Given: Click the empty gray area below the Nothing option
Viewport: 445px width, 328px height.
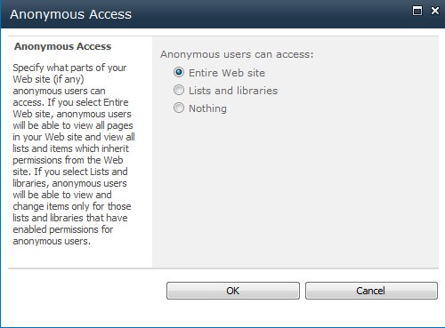Looking at the screenshot, I should tap(295, 189).
